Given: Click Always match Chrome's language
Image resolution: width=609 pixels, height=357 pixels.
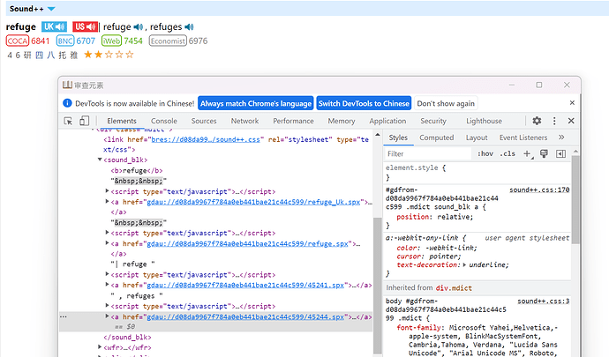Looking at the screenshot, I should (256, 103).
